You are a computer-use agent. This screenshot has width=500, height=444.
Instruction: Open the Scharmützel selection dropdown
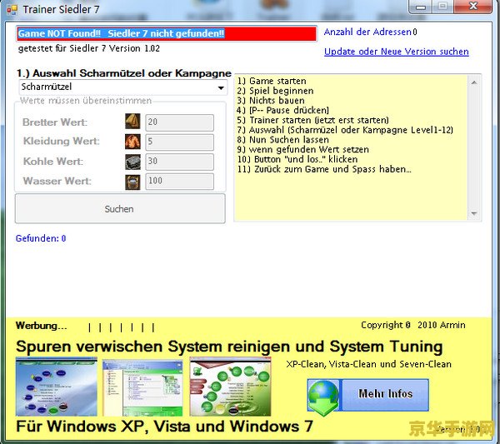click(x=123, y=87)
